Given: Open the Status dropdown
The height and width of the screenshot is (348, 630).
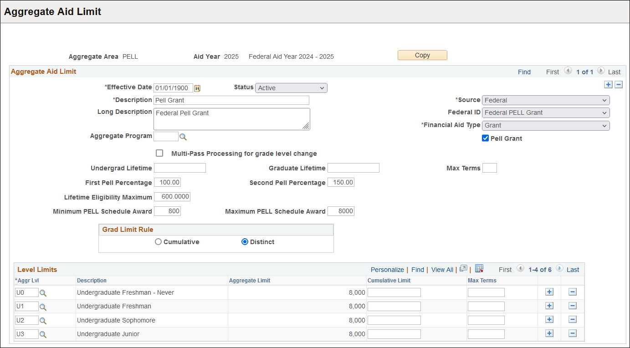Looking at the screenshot, I should [x=323, y=87].
